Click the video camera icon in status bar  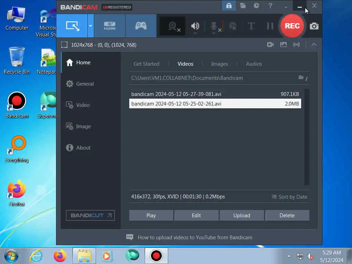point(270,44)
